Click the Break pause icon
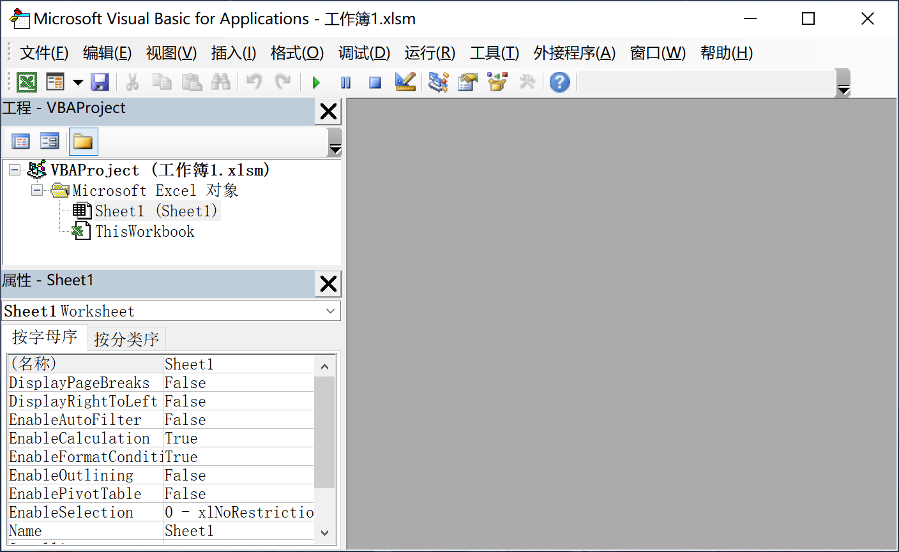Image resolution: width=899 pixels, height=552 pixels. pos(345,82)
